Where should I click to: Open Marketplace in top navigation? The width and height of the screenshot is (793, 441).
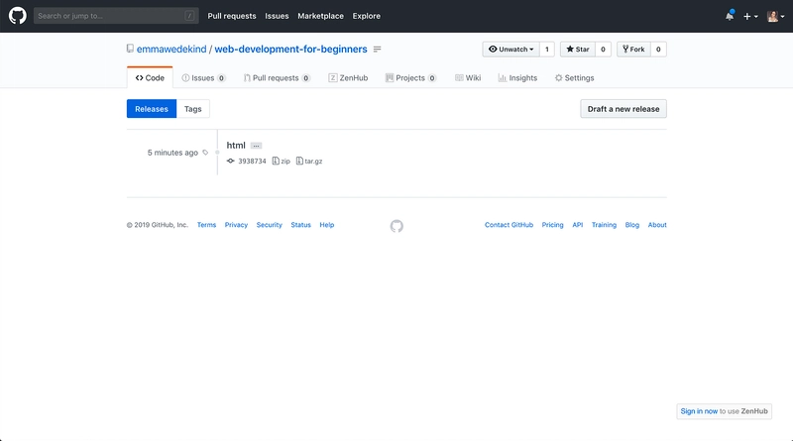click(x=320, y=16)
